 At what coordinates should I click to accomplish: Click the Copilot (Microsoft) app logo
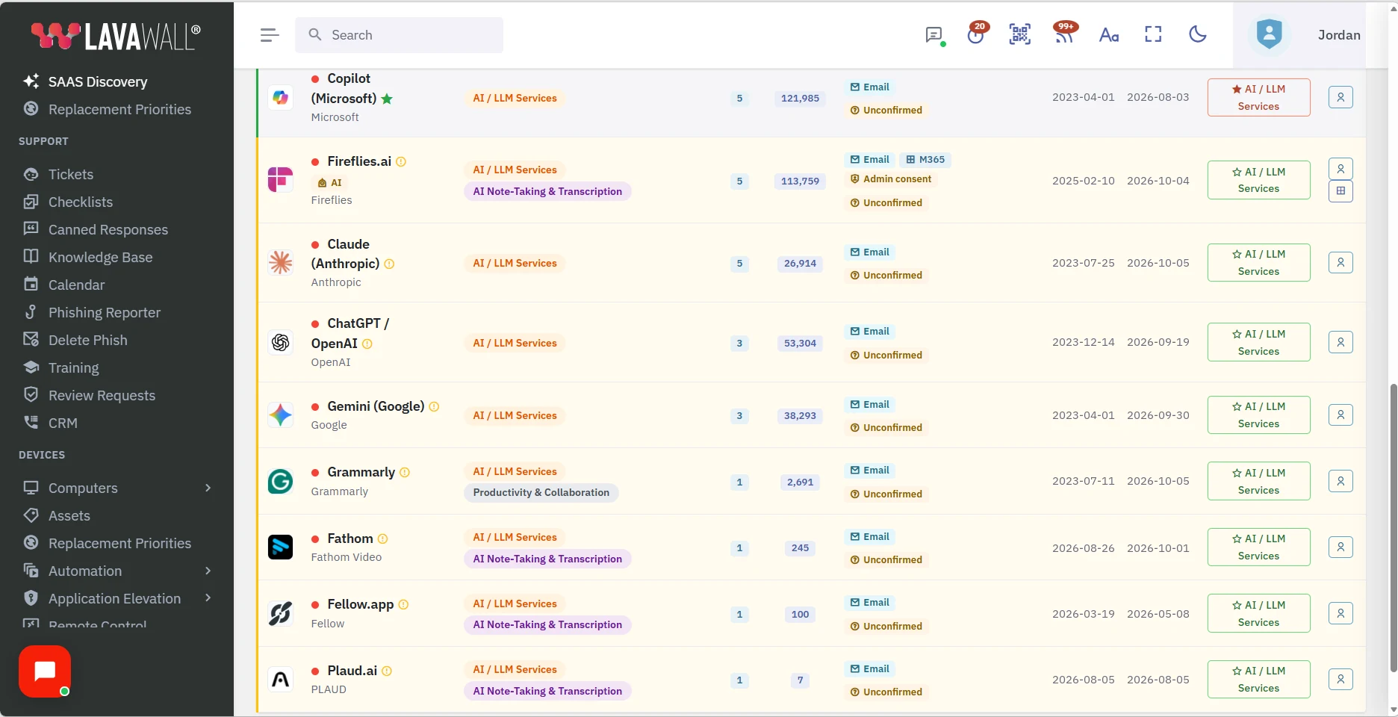tap(281, 98)
